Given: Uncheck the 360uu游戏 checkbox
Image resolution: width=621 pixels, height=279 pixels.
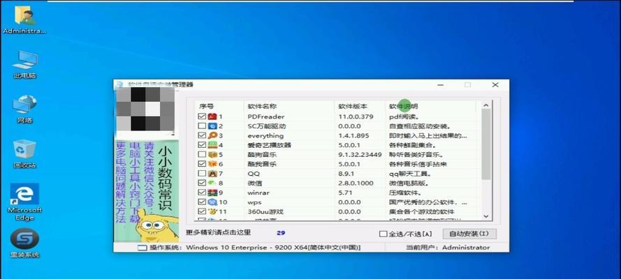Looking at the screenshot, I should pyautogui.click(x=202, y=211).
